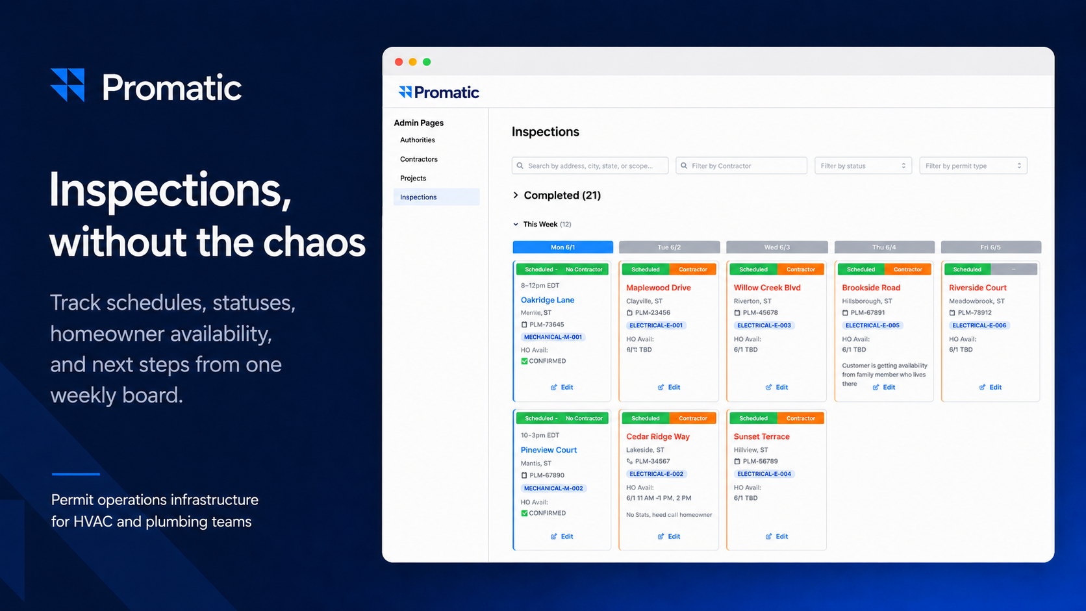Screen dimensions: 1086x611
Task: Open the Pineview Court address link
Action: point(549,450)
